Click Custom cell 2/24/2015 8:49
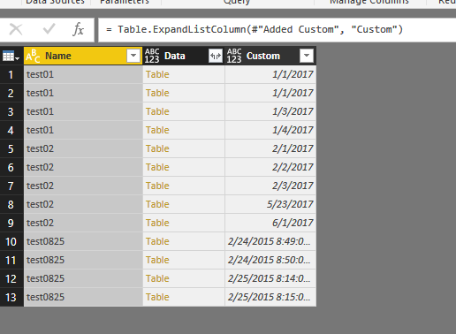This screenshot has width=456, height=334. click(x=270, y=241)
